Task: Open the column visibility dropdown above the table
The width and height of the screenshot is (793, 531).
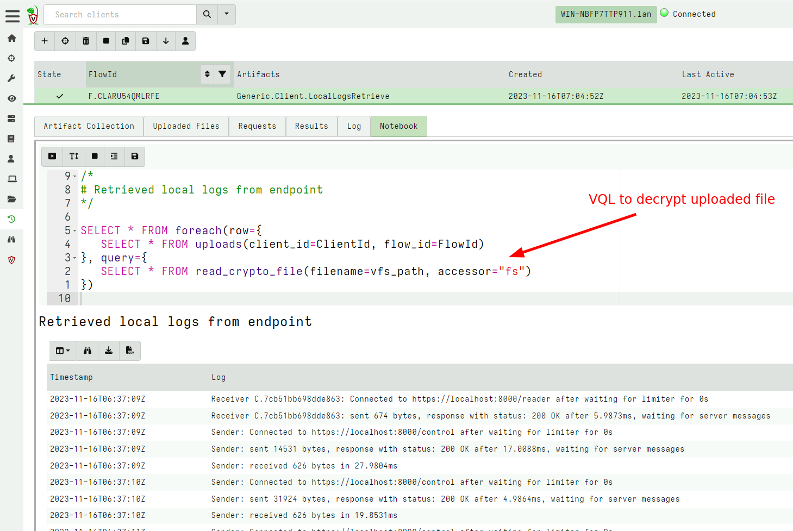Action: 63,351
